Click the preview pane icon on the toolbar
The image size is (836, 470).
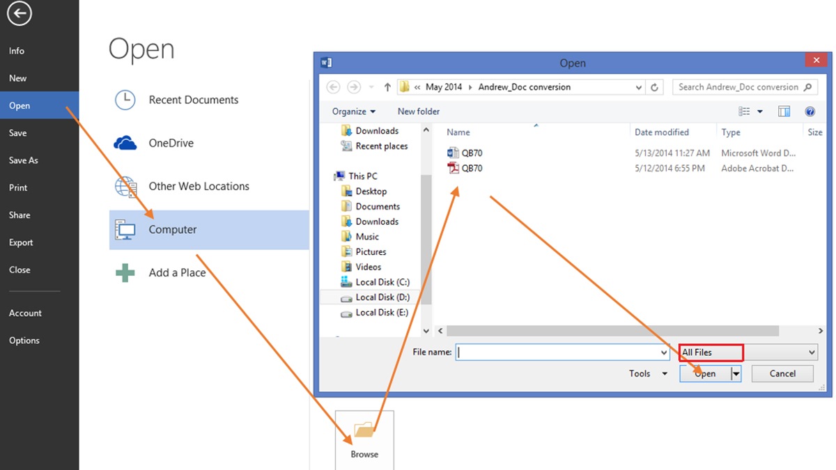[784, 111]
